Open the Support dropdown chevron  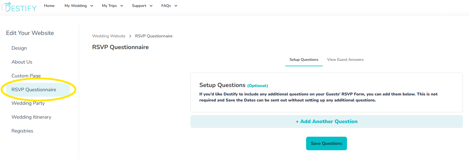pos(151,6)
